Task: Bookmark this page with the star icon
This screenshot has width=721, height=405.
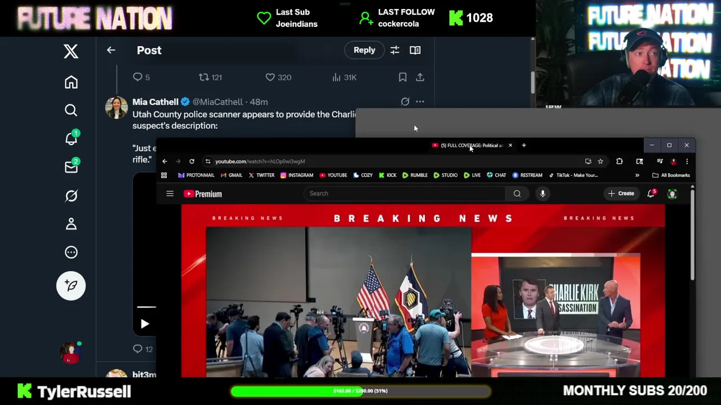Action: [x=600, y=161]
